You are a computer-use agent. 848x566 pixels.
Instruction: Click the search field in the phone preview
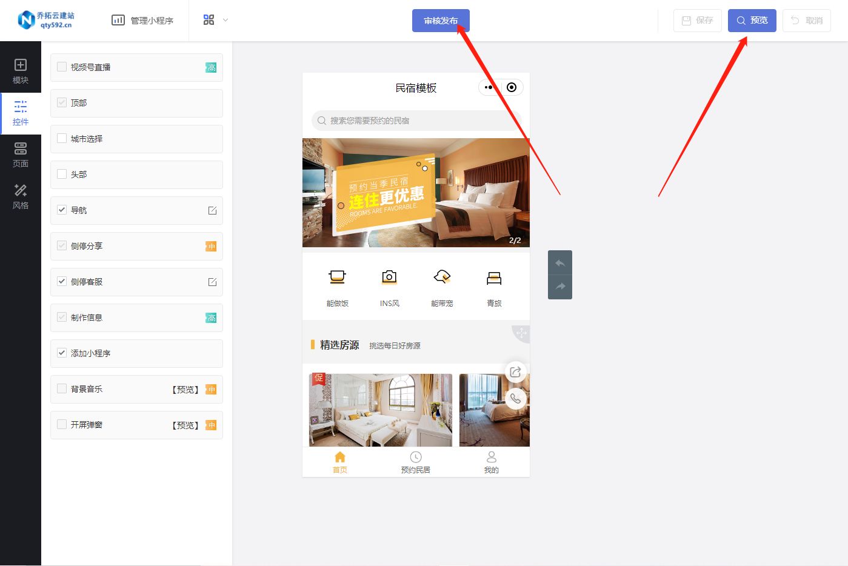pos(416,121)
